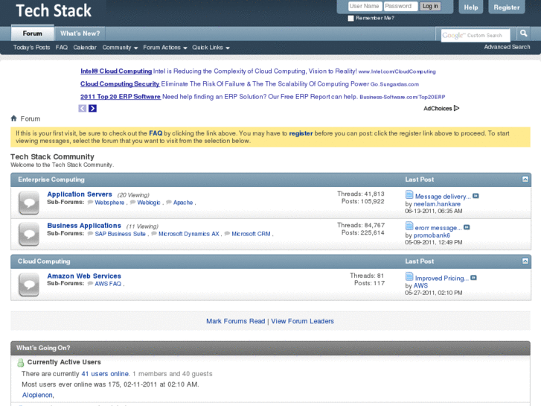The image size is (541, 406).
Task: Click the Tech Stack logo title
Action: click(x=54, y=10)
